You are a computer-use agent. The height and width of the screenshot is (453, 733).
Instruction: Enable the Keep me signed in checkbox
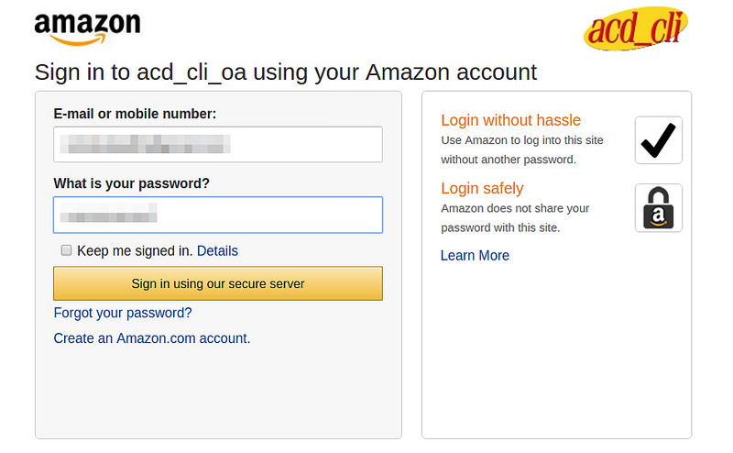[66, 250]
